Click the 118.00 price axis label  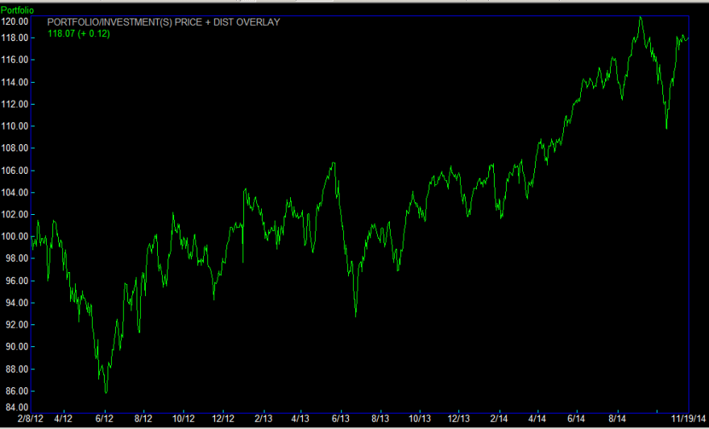pyautogui.click(x=15, y=38)
